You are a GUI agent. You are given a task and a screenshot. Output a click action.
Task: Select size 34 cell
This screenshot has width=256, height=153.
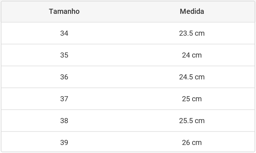pyautogui.click(x=64, y=33)
